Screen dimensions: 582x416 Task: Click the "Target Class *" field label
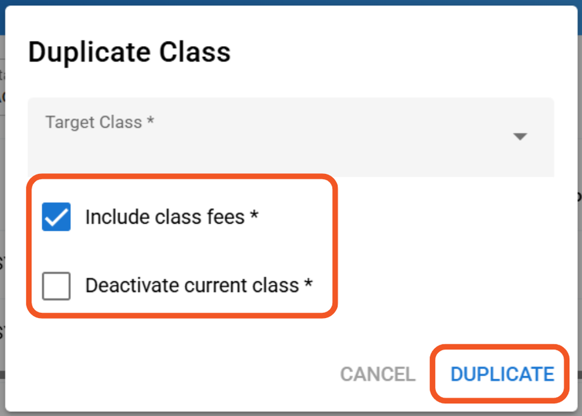tap(100, 122)
